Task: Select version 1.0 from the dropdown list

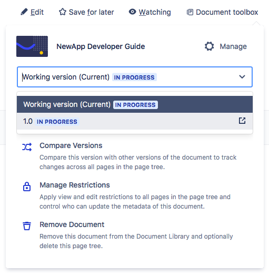Action: click(135, 121)
